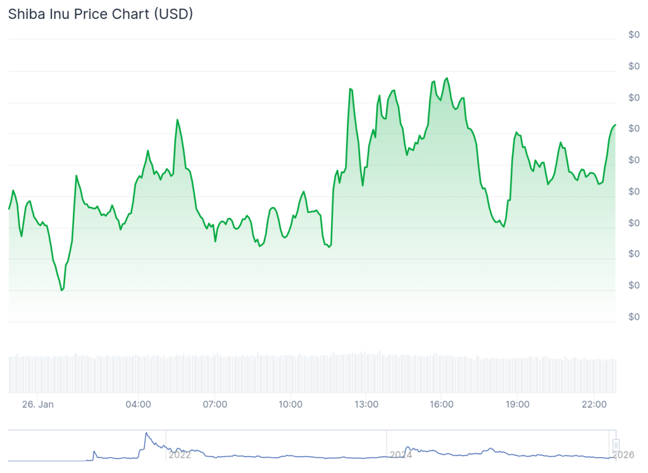
Task: Click the 07:00 time axis label
Action: [x=215, y=404]
